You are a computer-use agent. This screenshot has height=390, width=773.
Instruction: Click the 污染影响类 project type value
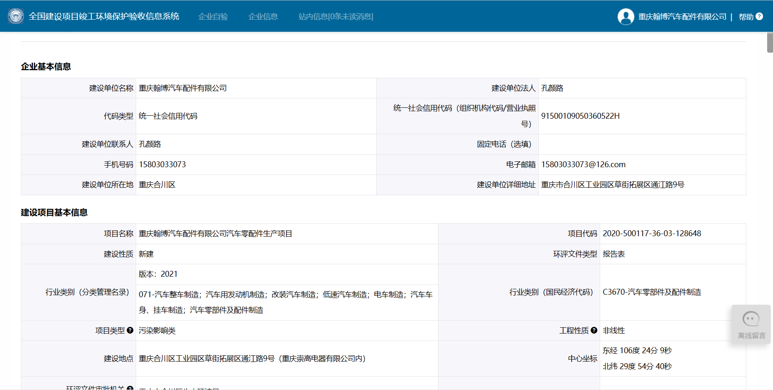coord(157,330)
